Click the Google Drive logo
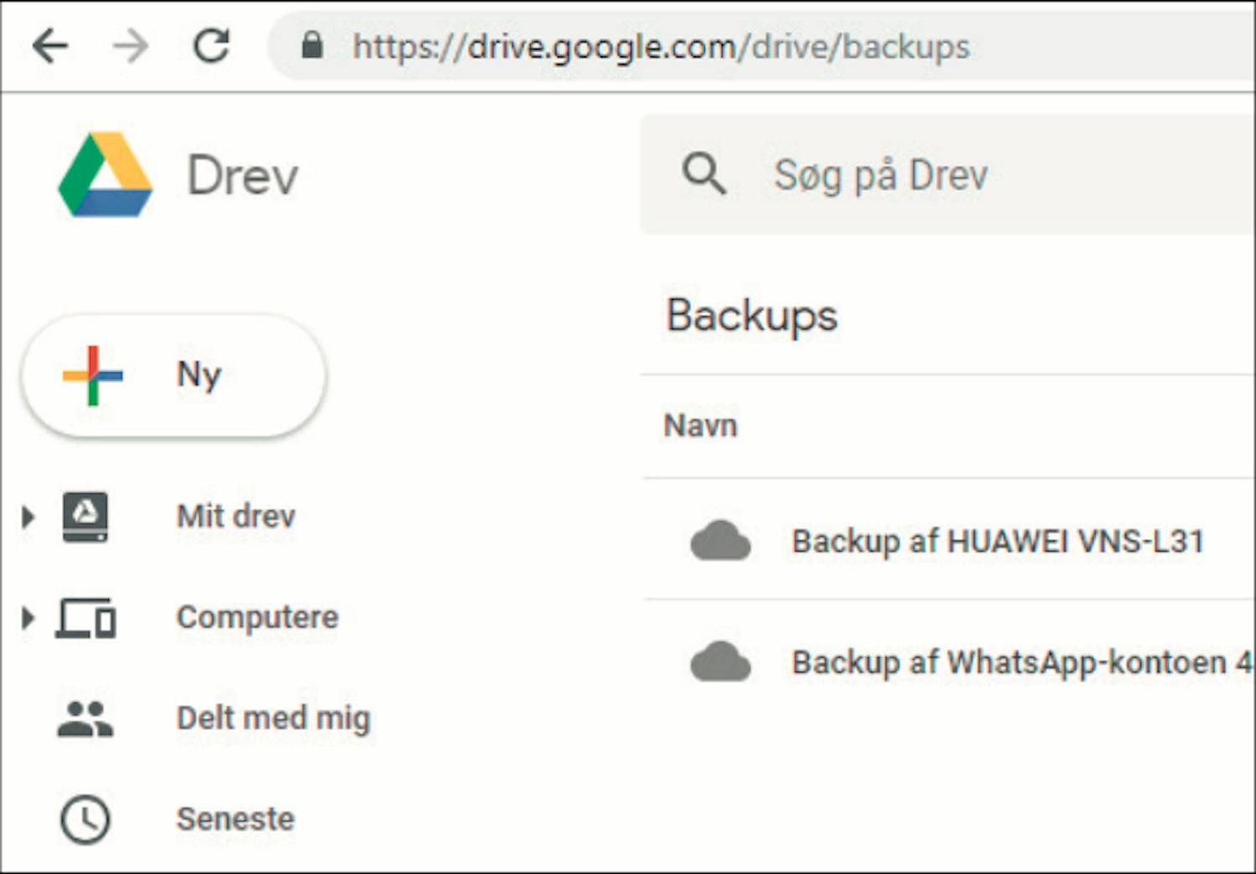Image resolution: width=1256 pixels, height=874 pixels. click(x=106, y=175)
